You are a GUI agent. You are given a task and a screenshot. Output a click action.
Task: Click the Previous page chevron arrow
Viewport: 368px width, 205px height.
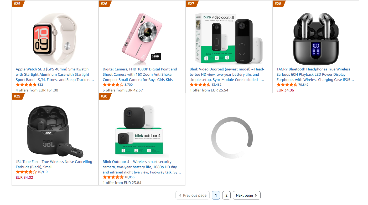click(180, 195)
